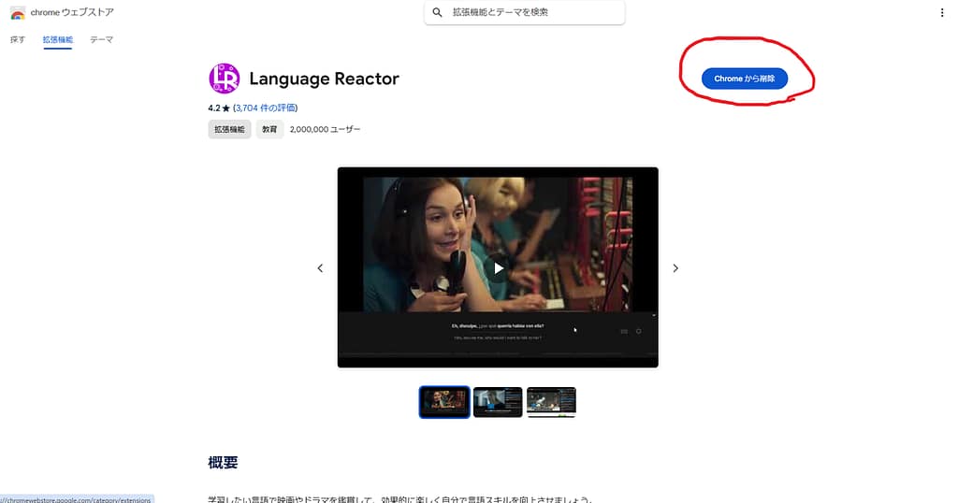
Task: Click the purple Language Reactor logo
Action: (225, 79)
